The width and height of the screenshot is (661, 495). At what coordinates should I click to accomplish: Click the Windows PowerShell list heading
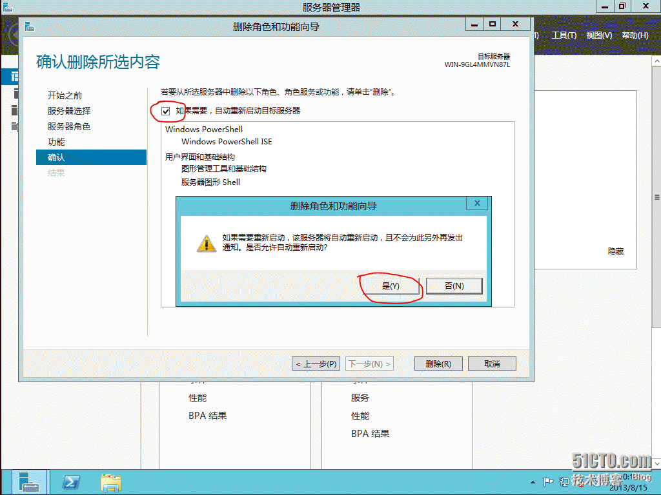(x=204, y=129)
